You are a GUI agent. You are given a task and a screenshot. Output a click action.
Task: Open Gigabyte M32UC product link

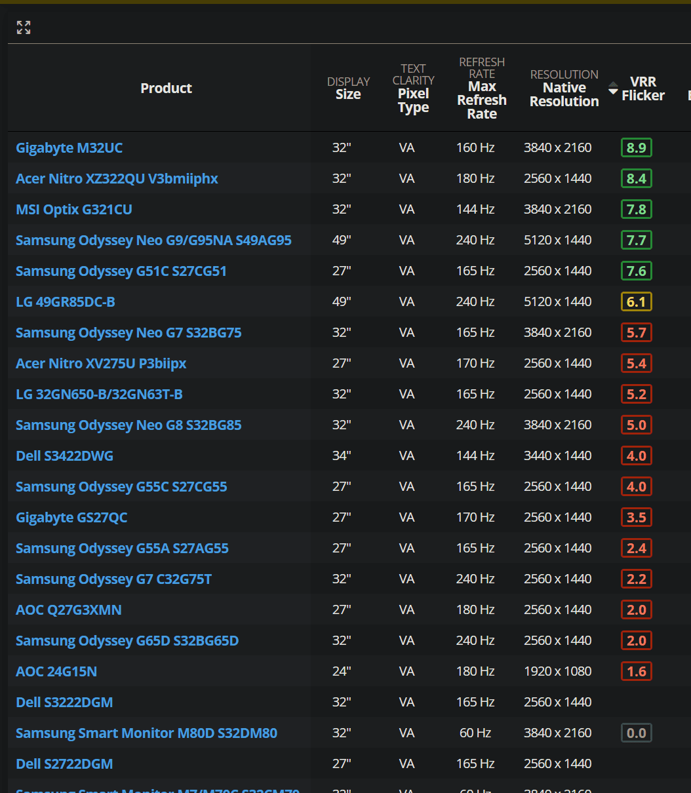point(69,147)
